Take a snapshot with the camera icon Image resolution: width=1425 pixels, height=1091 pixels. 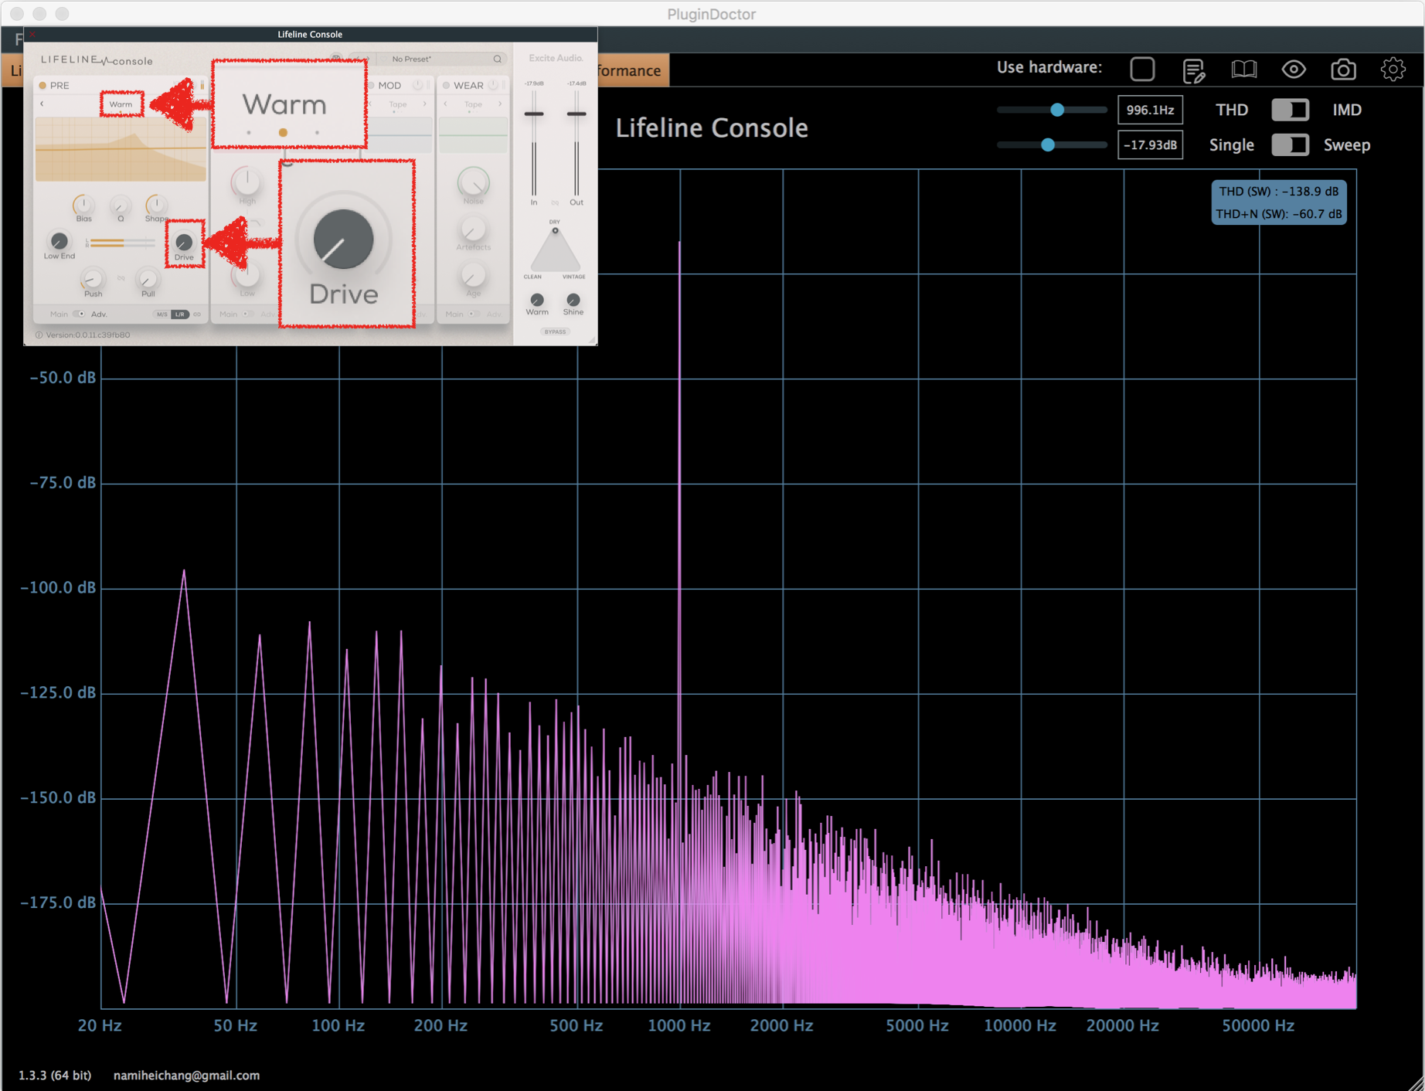tap(1343, 70)
